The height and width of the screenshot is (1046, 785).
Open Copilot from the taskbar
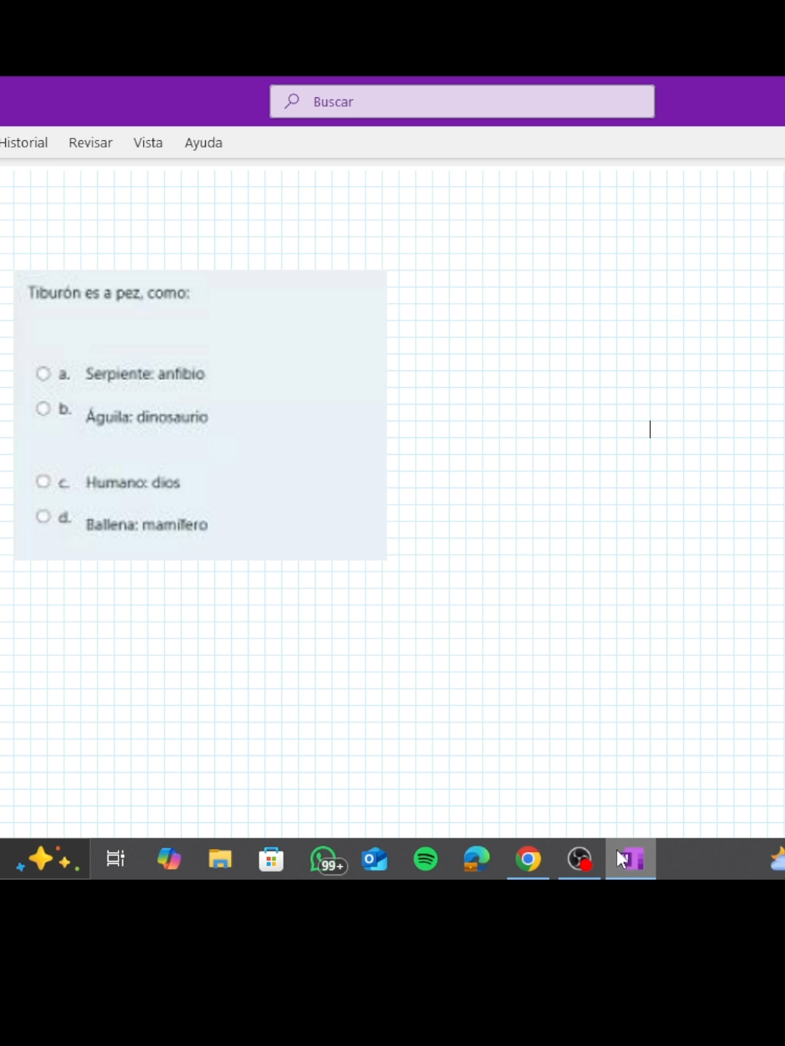click(169, 859)
